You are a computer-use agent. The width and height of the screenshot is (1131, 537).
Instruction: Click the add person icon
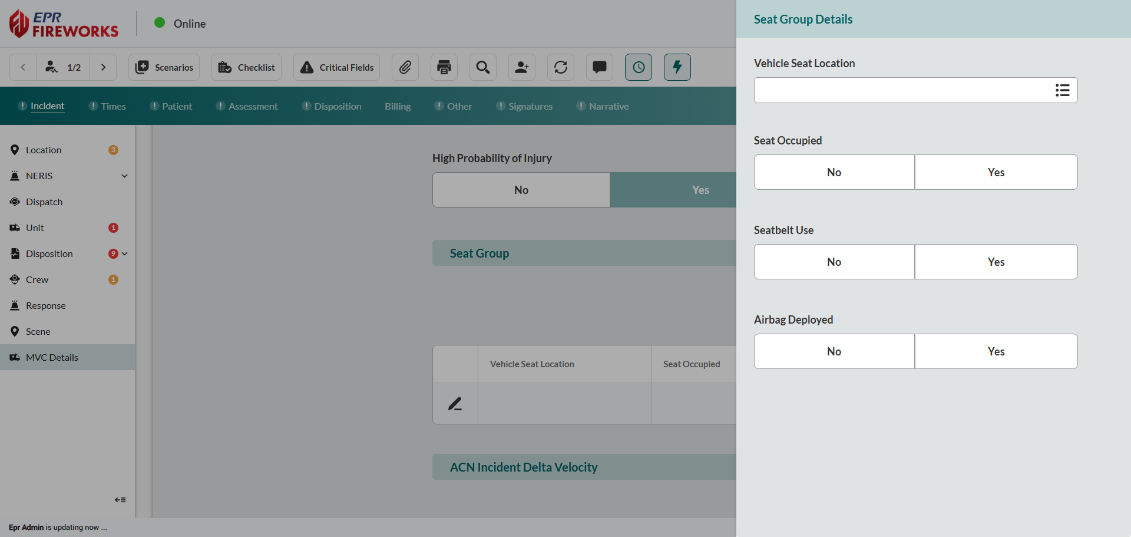(x=522, y=67)
